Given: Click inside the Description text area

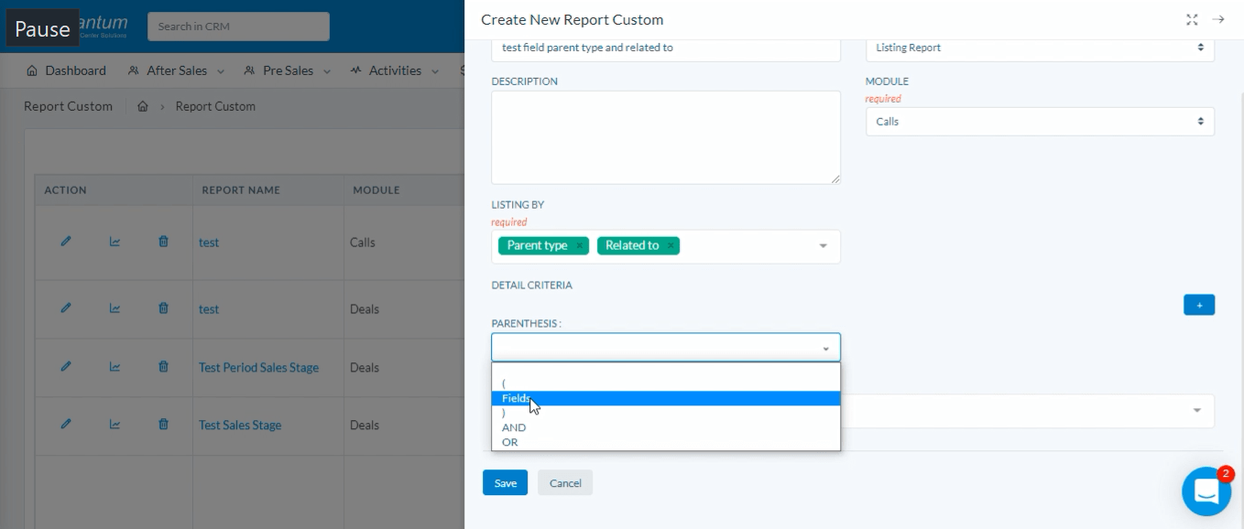Looking at the screenshot, I should [x=665, y=137].
